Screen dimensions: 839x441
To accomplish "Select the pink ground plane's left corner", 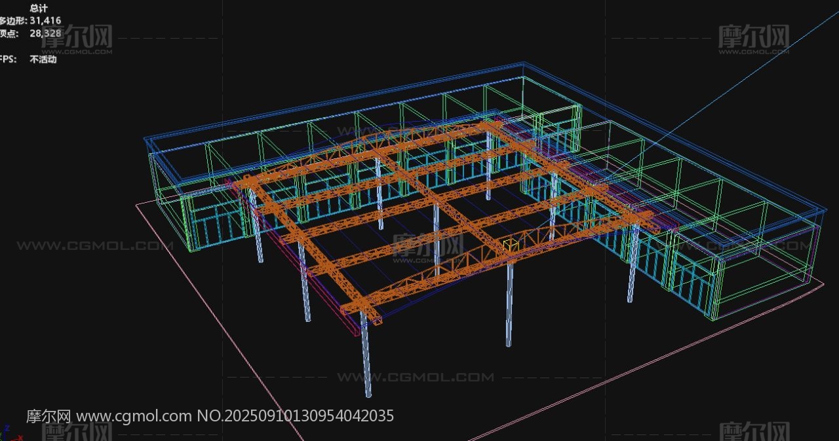I will [137, 204].
